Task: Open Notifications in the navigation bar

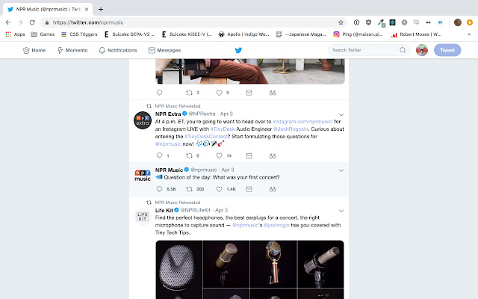Action: tap(118, 50)
